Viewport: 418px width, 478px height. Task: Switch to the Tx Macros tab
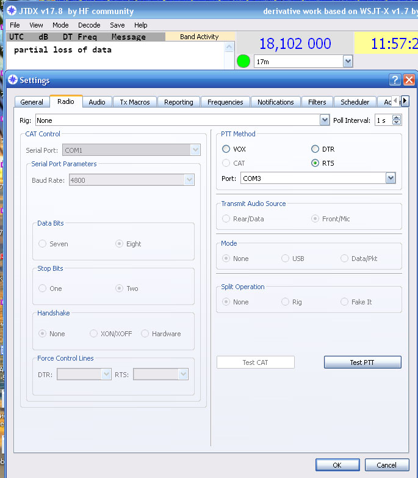(x=135, y=102)
